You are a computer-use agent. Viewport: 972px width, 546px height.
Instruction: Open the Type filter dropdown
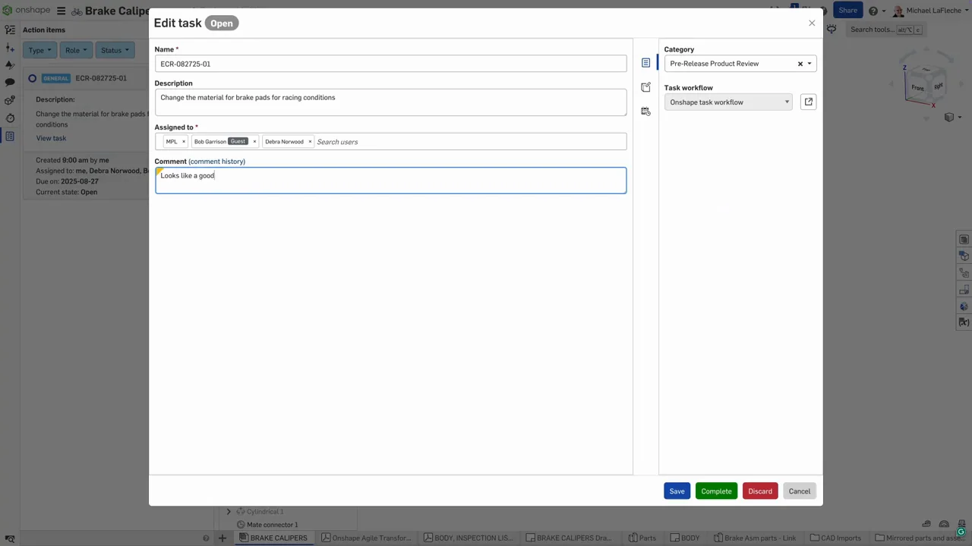coord(39,50)
